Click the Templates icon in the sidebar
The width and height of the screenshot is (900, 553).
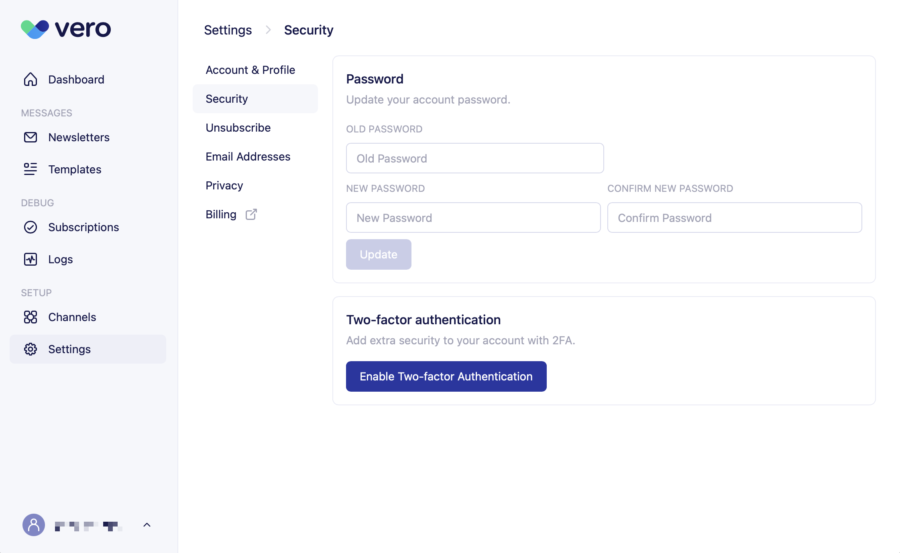(x=30, y=169)
